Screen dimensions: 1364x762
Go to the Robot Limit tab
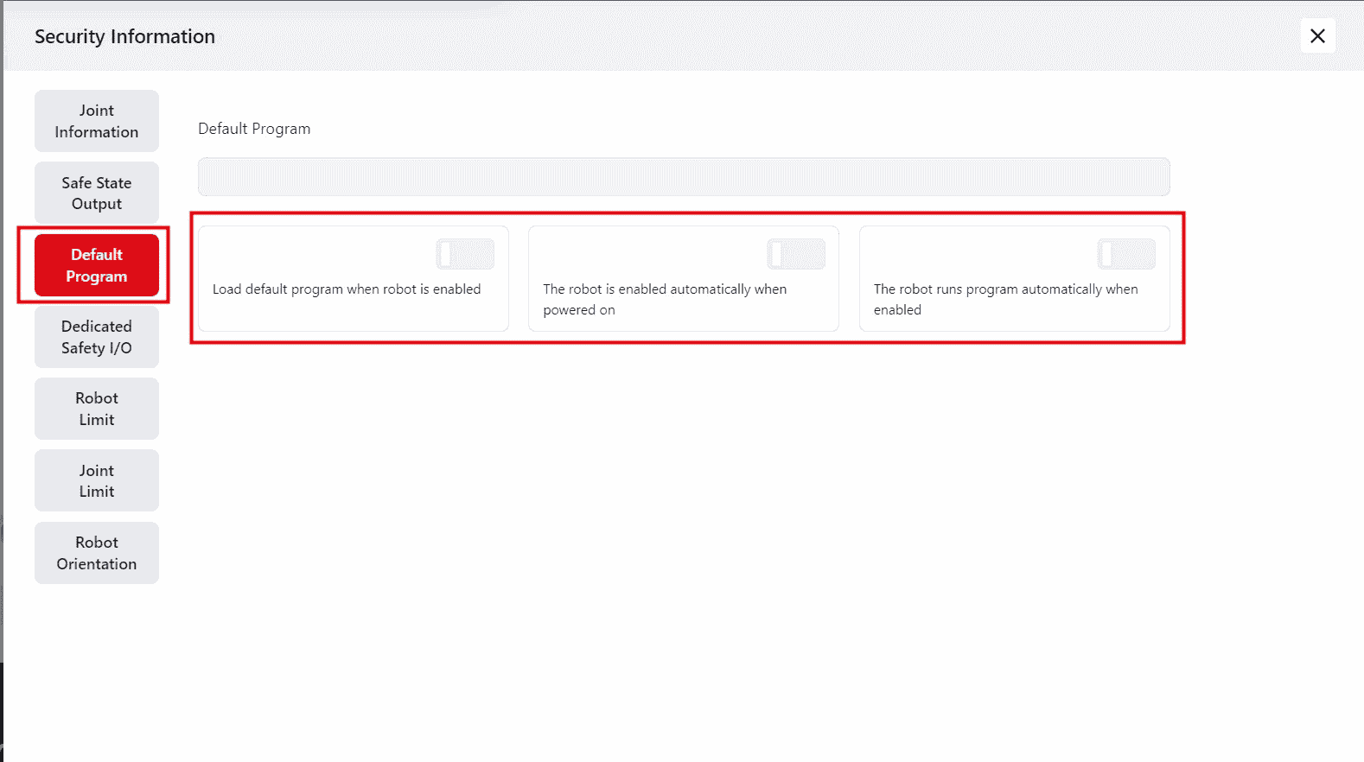(x=97, y=409)
